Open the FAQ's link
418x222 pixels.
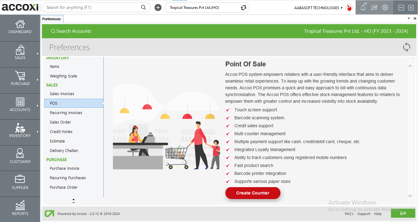click(349, 214)
